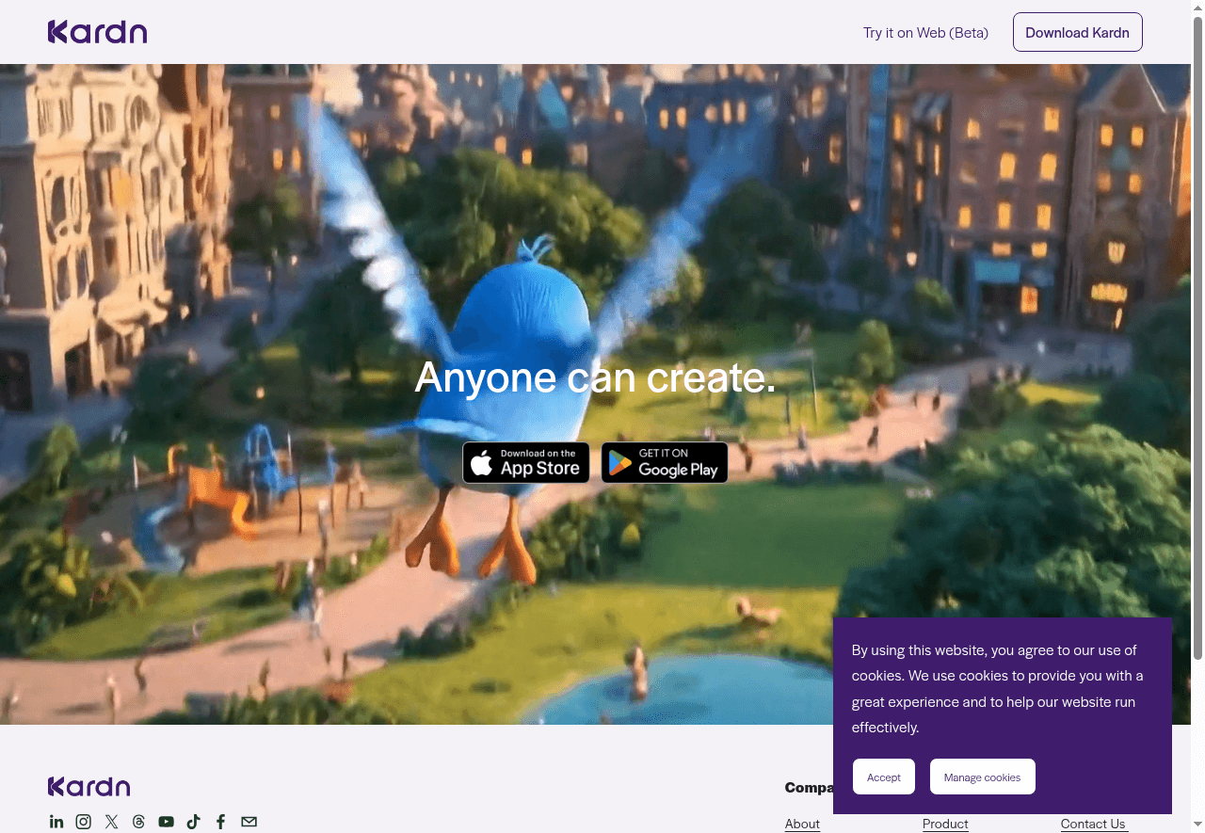Open the YouTube channel icon
Image resolution: width=1205 pixels, height=833 pixels.
(167, 822)
